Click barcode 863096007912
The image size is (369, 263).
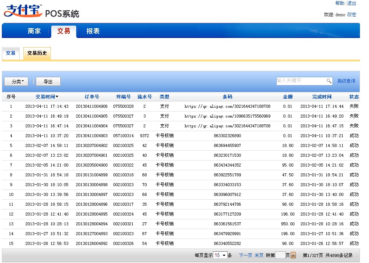[x=227, y=194]
